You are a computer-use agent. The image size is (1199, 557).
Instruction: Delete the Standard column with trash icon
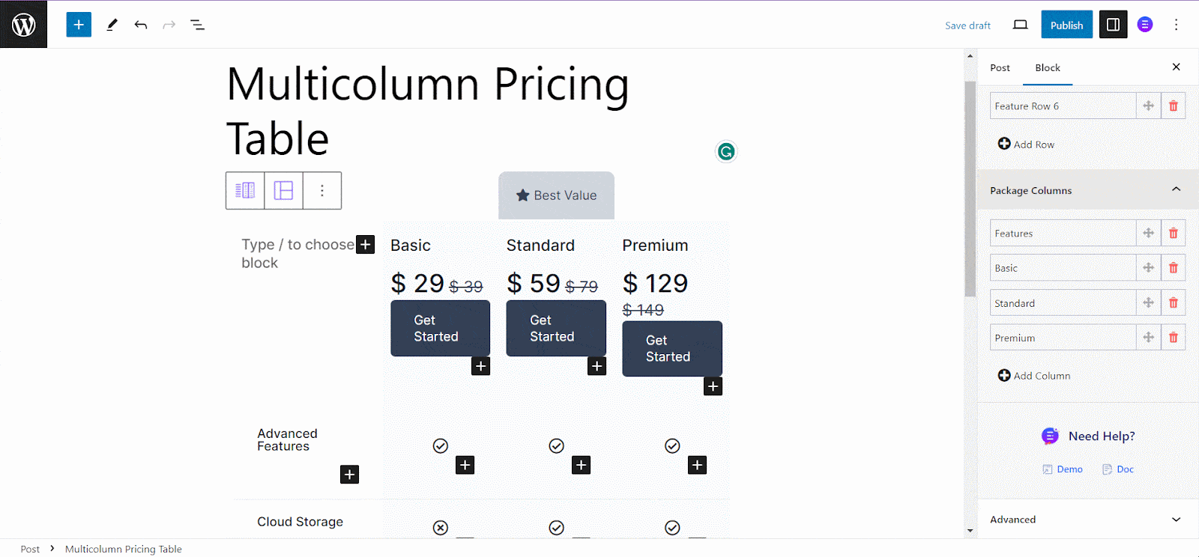[x=1172, y=302]
